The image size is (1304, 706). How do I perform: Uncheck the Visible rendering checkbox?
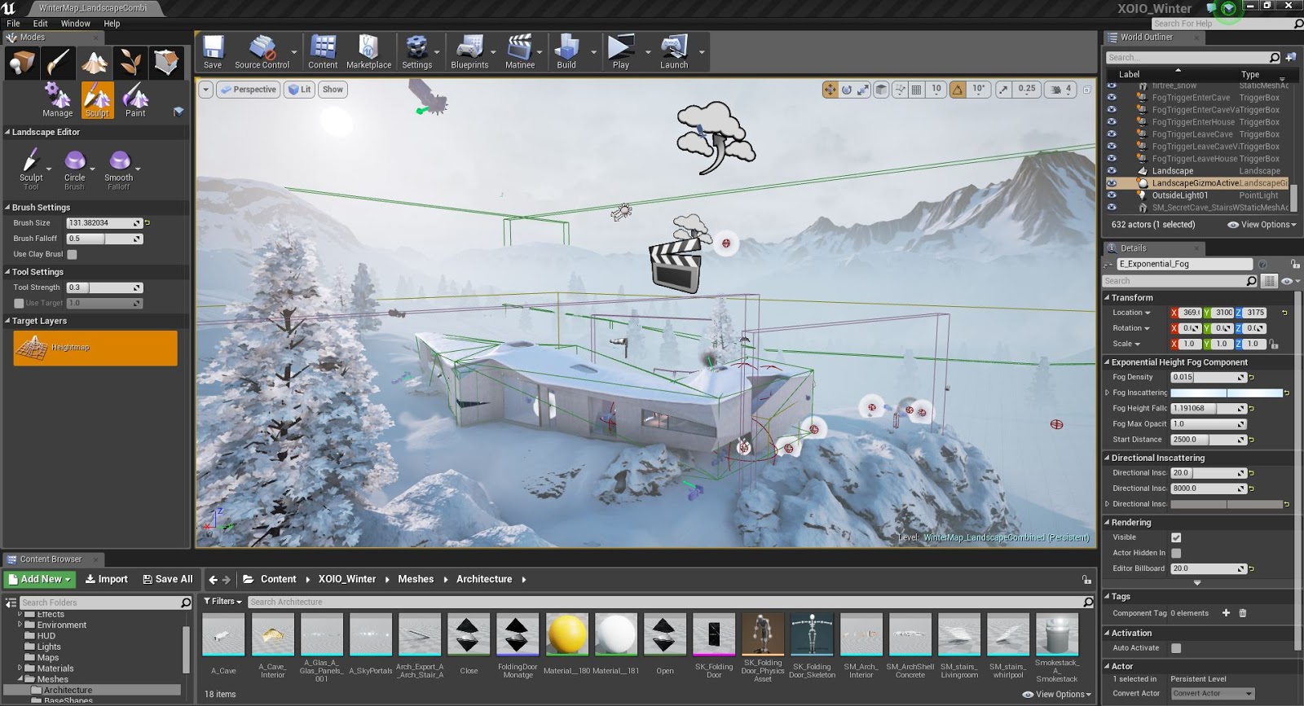pyautogui.click(x=1176, y=537)
